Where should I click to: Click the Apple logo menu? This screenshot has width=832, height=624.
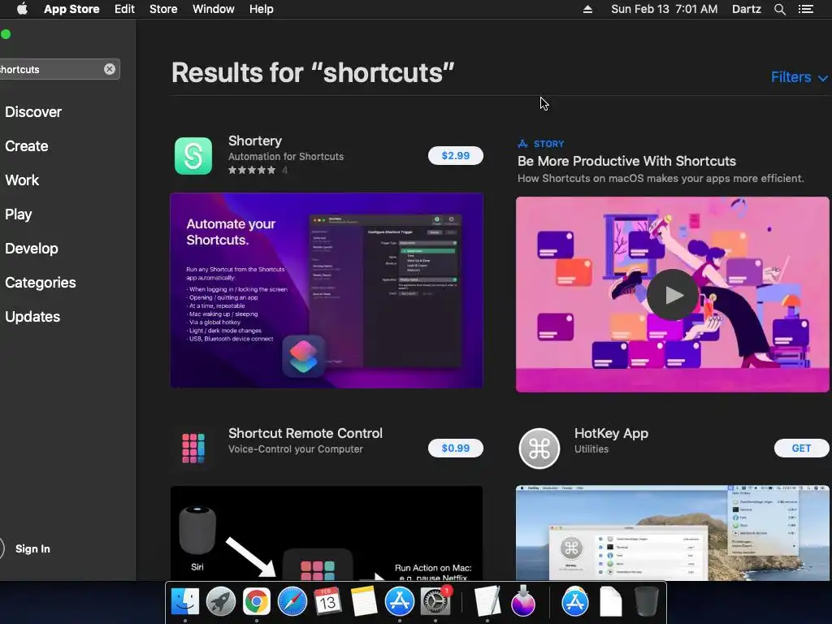(22, 9)
